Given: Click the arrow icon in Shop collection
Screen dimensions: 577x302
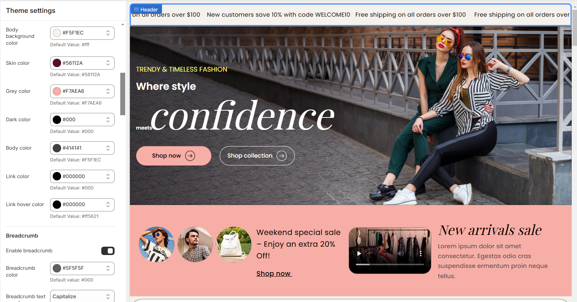Looking at the screenshot, I should click(x=281, y=156).
